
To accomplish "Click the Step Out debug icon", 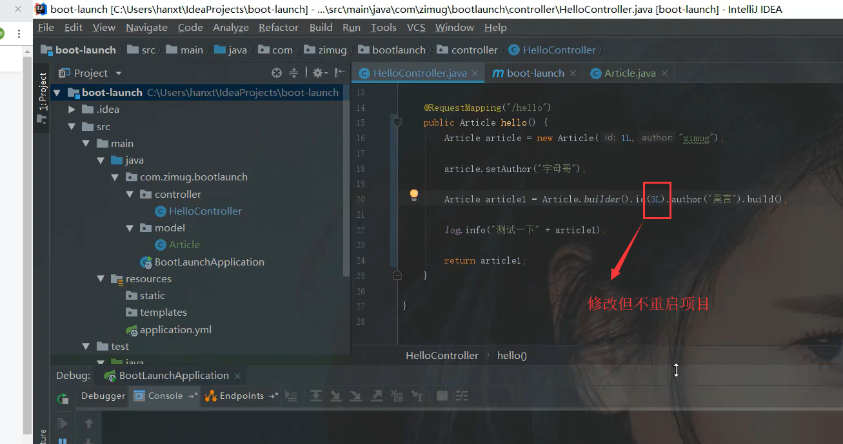I will 376,396.
